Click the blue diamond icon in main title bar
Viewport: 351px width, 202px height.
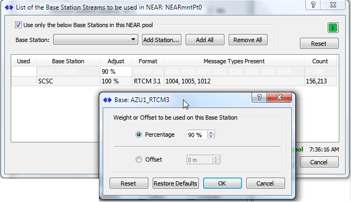[9, 7]
